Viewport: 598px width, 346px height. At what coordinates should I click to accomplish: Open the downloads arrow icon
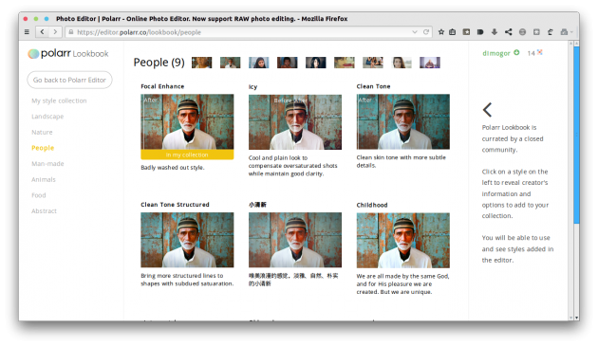[x=495, y=32]
